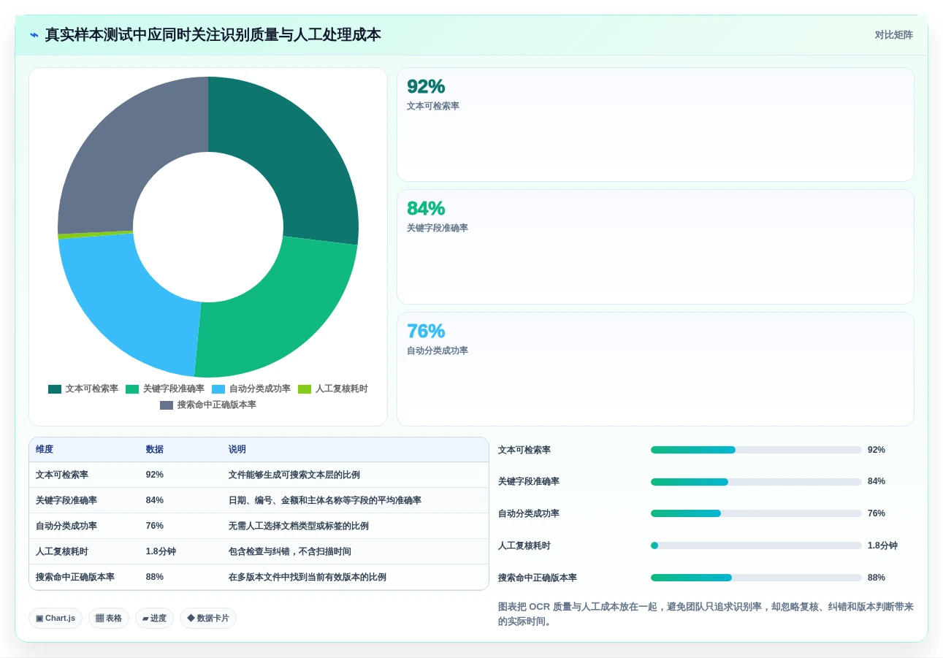Click the lightning icon beside the title

(x=34, y=35)
